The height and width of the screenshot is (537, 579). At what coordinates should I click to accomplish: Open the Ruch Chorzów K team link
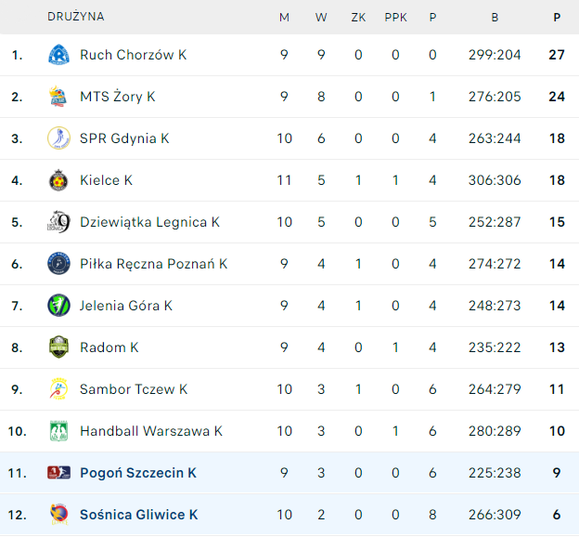pyautogui.click(x=133, y=55)
